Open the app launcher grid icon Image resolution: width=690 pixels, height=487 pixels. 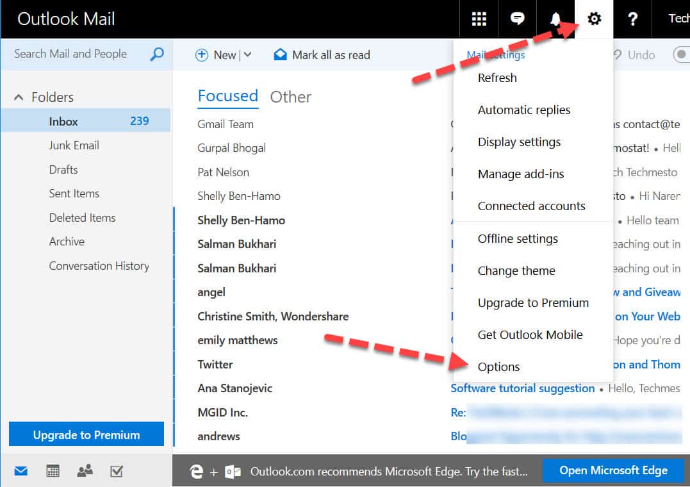(479, 19)
